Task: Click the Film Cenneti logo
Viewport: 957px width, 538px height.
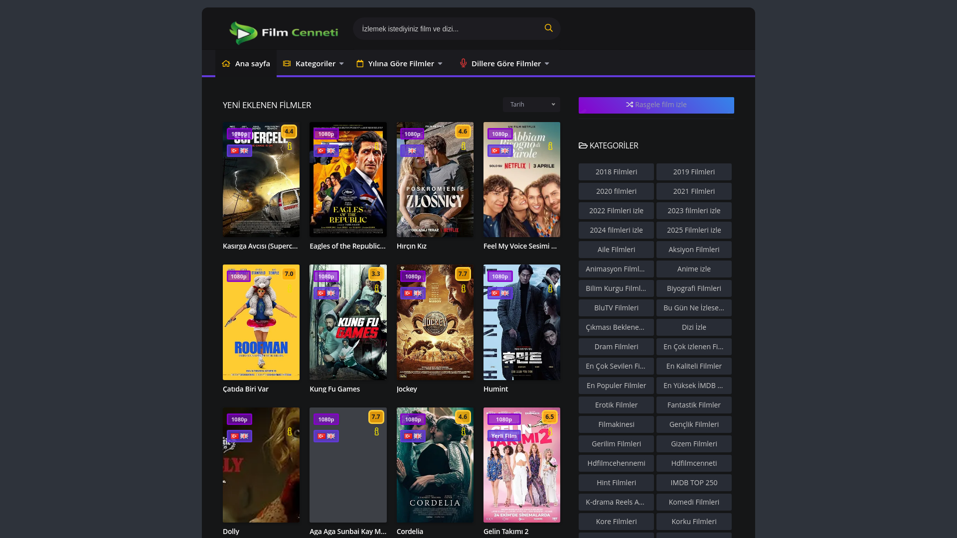Action: pos(284,33)
